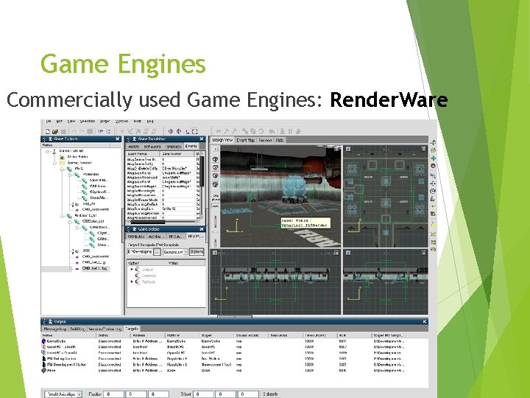
Task: Expand the third Option row arrow
Action: [x=132, y=282]
